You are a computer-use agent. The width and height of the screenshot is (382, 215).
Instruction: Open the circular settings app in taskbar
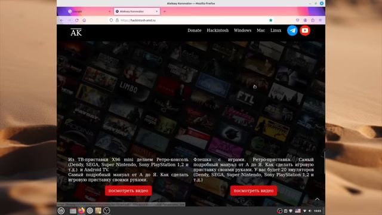click(90, 211)
